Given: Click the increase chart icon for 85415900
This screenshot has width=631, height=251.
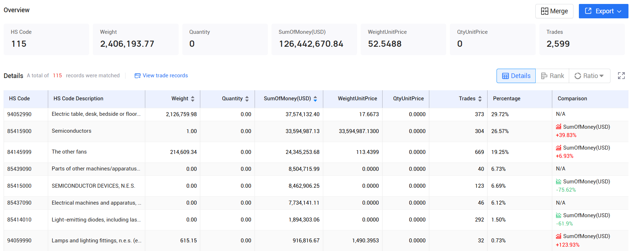Looking at the screenshot, I should 559,127.
